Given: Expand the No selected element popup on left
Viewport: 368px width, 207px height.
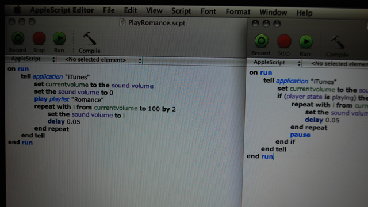Looking at the screenshot, I should point(100,60).
